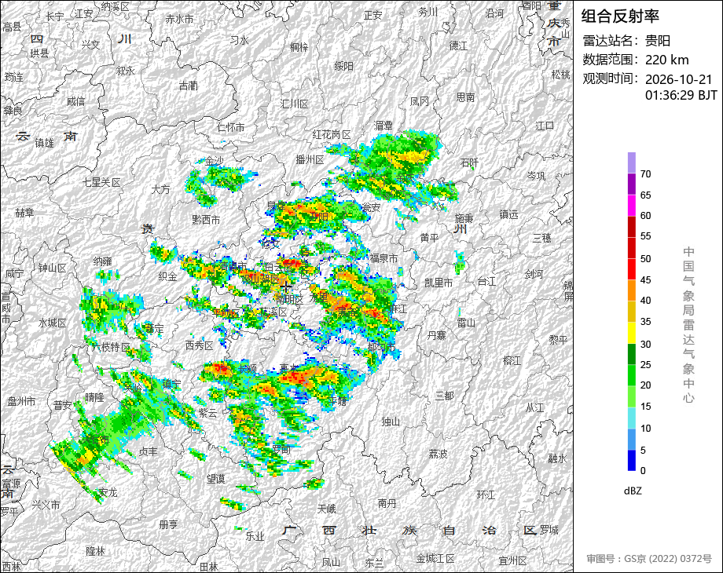Click the "镇雄" county label
This screenshot has width=723, height=573.
click(44, 143)
